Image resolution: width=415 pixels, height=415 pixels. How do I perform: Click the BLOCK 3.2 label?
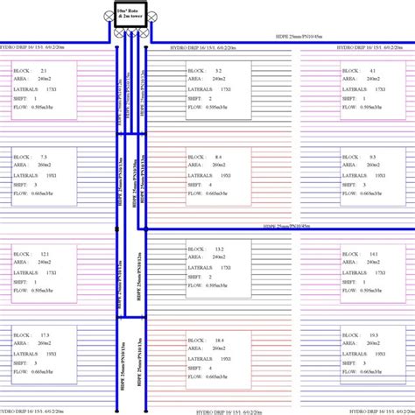[205, 71]
